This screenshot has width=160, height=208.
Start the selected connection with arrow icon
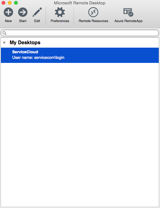click(23, 12)
